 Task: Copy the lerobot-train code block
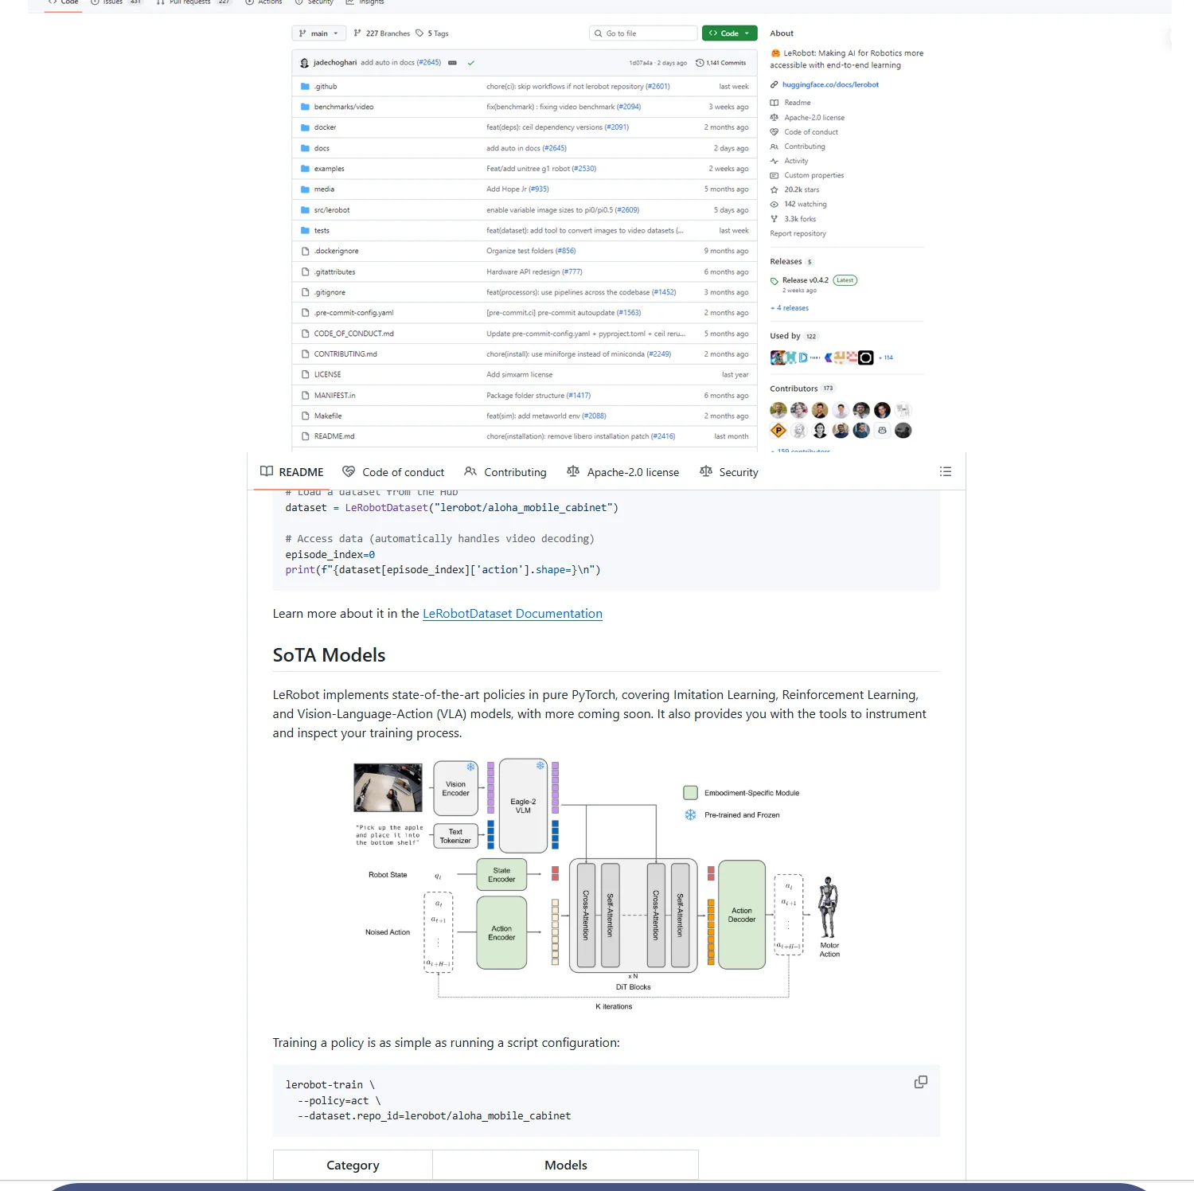pos(921,1082)
